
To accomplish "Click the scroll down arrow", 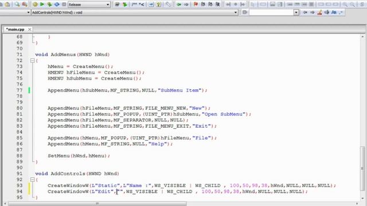I will point(362,199).
